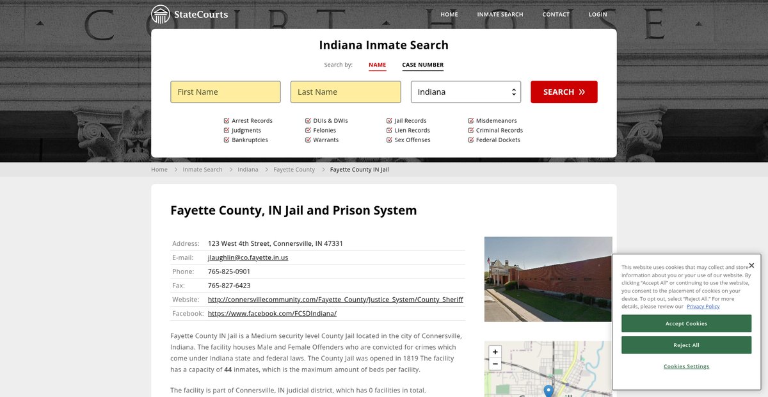
Task: Toggle the Arrest Records checkbox
Action: (x=227, y=120)
